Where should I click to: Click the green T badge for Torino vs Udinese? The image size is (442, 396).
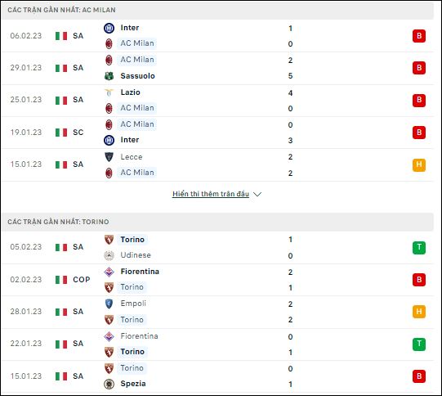pyautogui.click(x=419, y=248)
